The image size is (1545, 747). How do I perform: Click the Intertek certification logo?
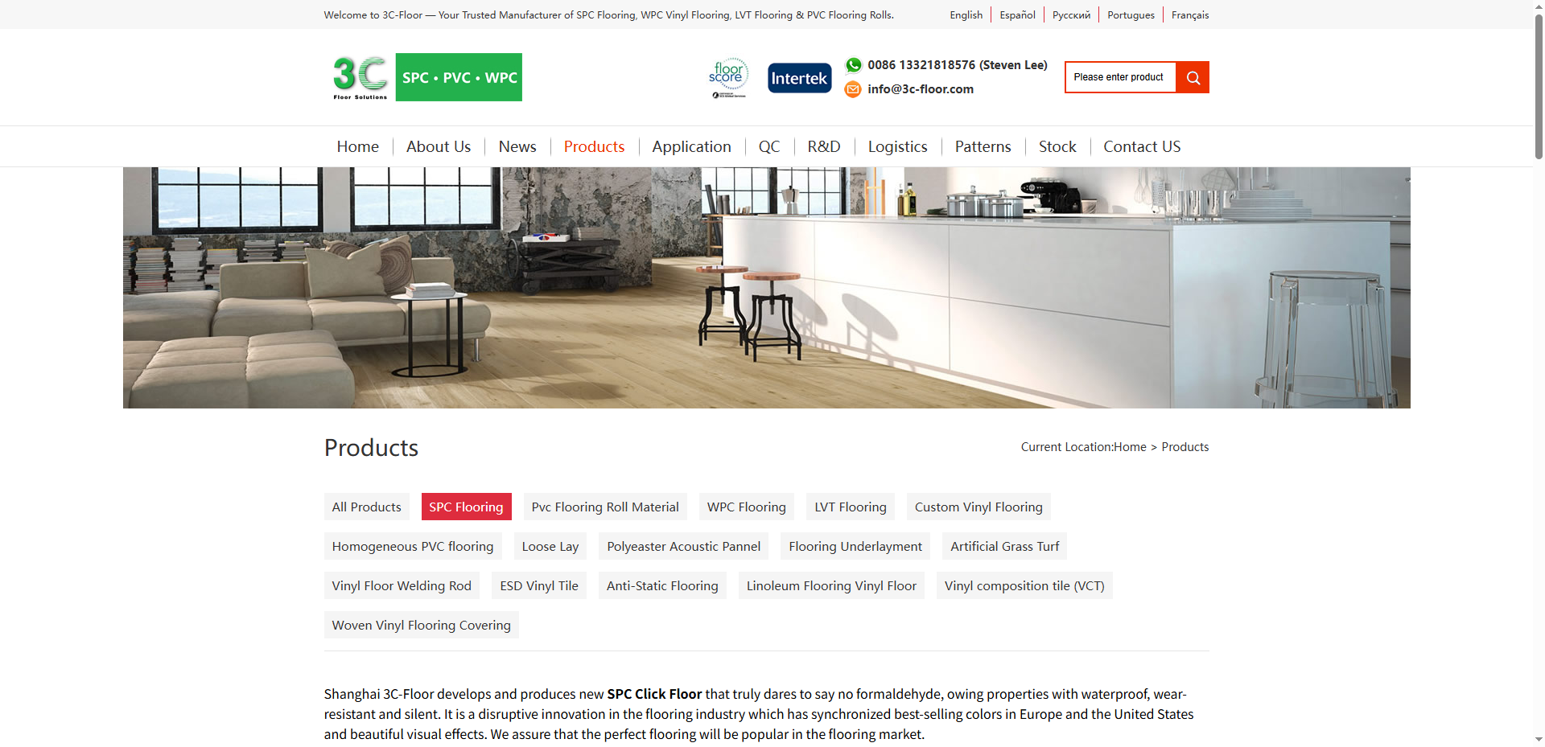click(799, 77)
